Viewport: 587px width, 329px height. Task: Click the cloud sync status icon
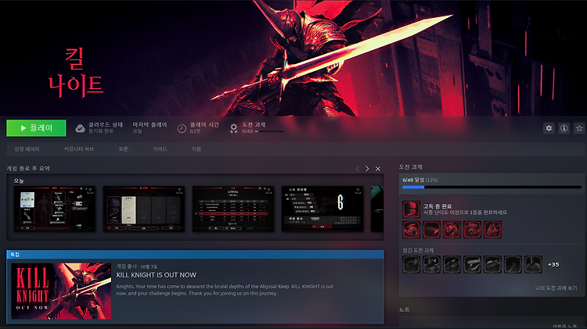tap(80, 128)
